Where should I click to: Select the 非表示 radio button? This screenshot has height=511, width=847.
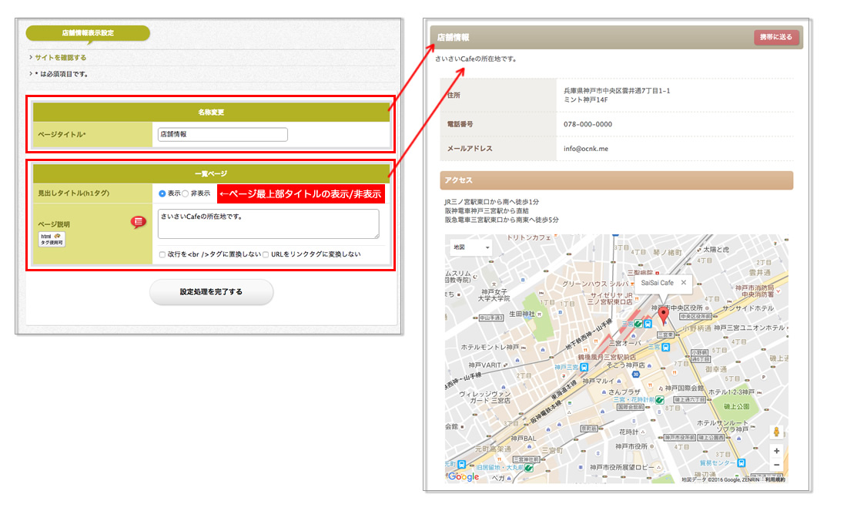186,193
